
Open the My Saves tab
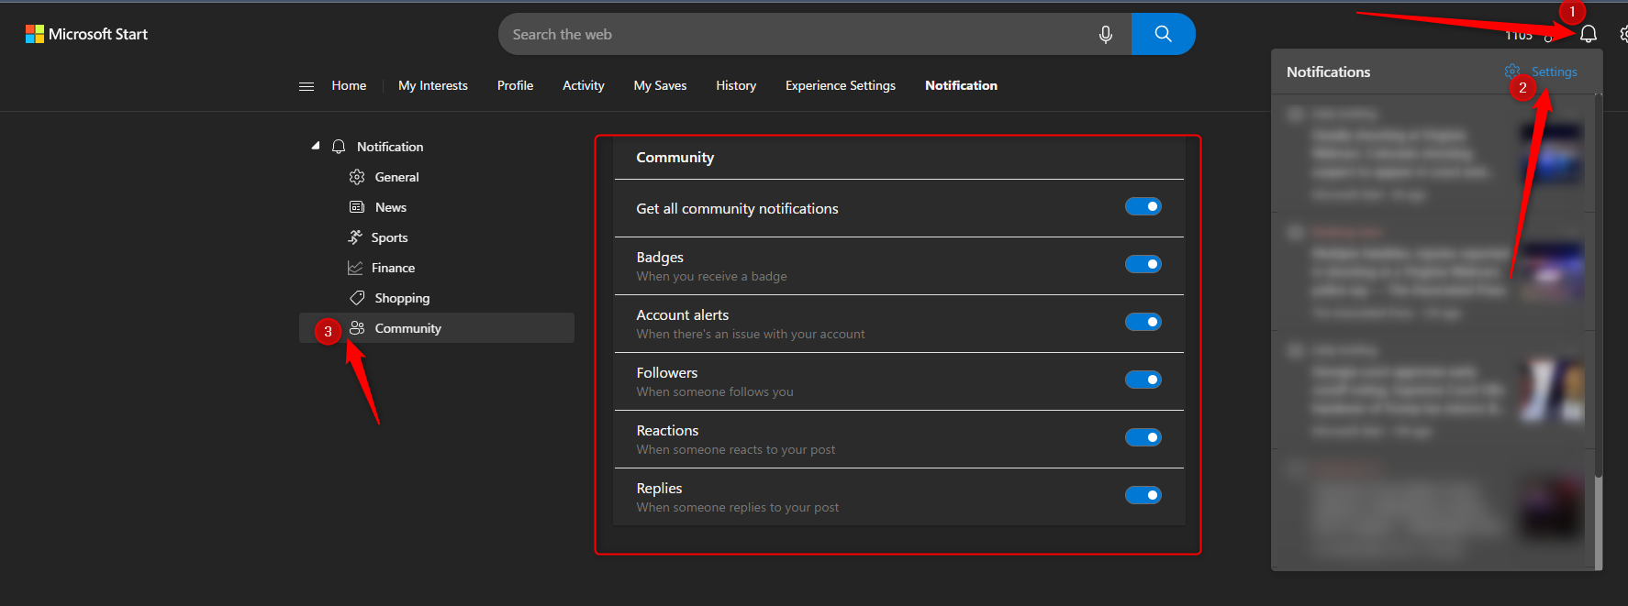click(660, 85)
